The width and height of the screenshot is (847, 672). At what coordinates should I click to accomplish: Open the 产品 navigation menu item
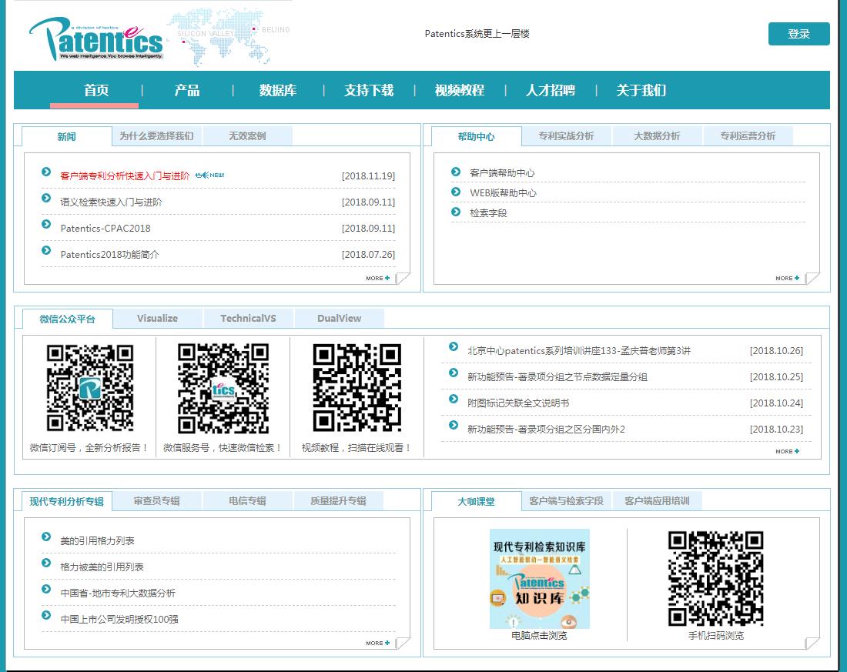tap(187, 90)
